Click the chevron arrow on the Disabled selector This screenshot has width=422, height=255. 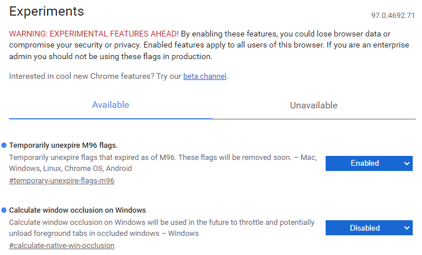click(406, 228)
